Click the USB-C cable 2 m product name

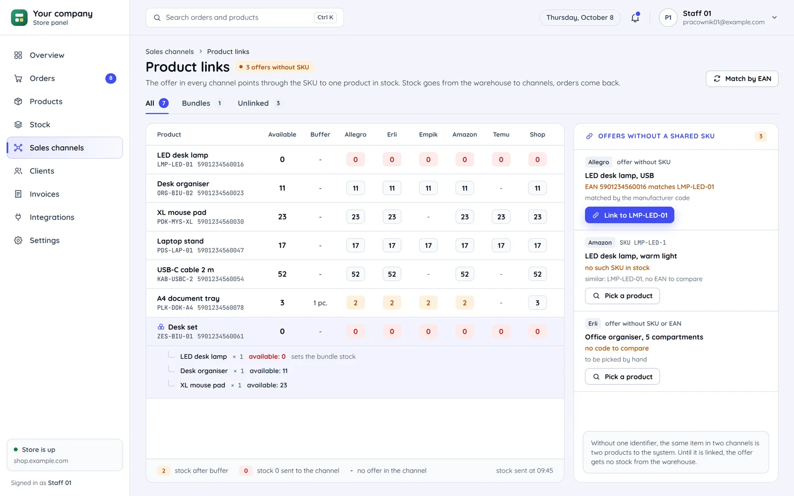(x=186, y=270)
